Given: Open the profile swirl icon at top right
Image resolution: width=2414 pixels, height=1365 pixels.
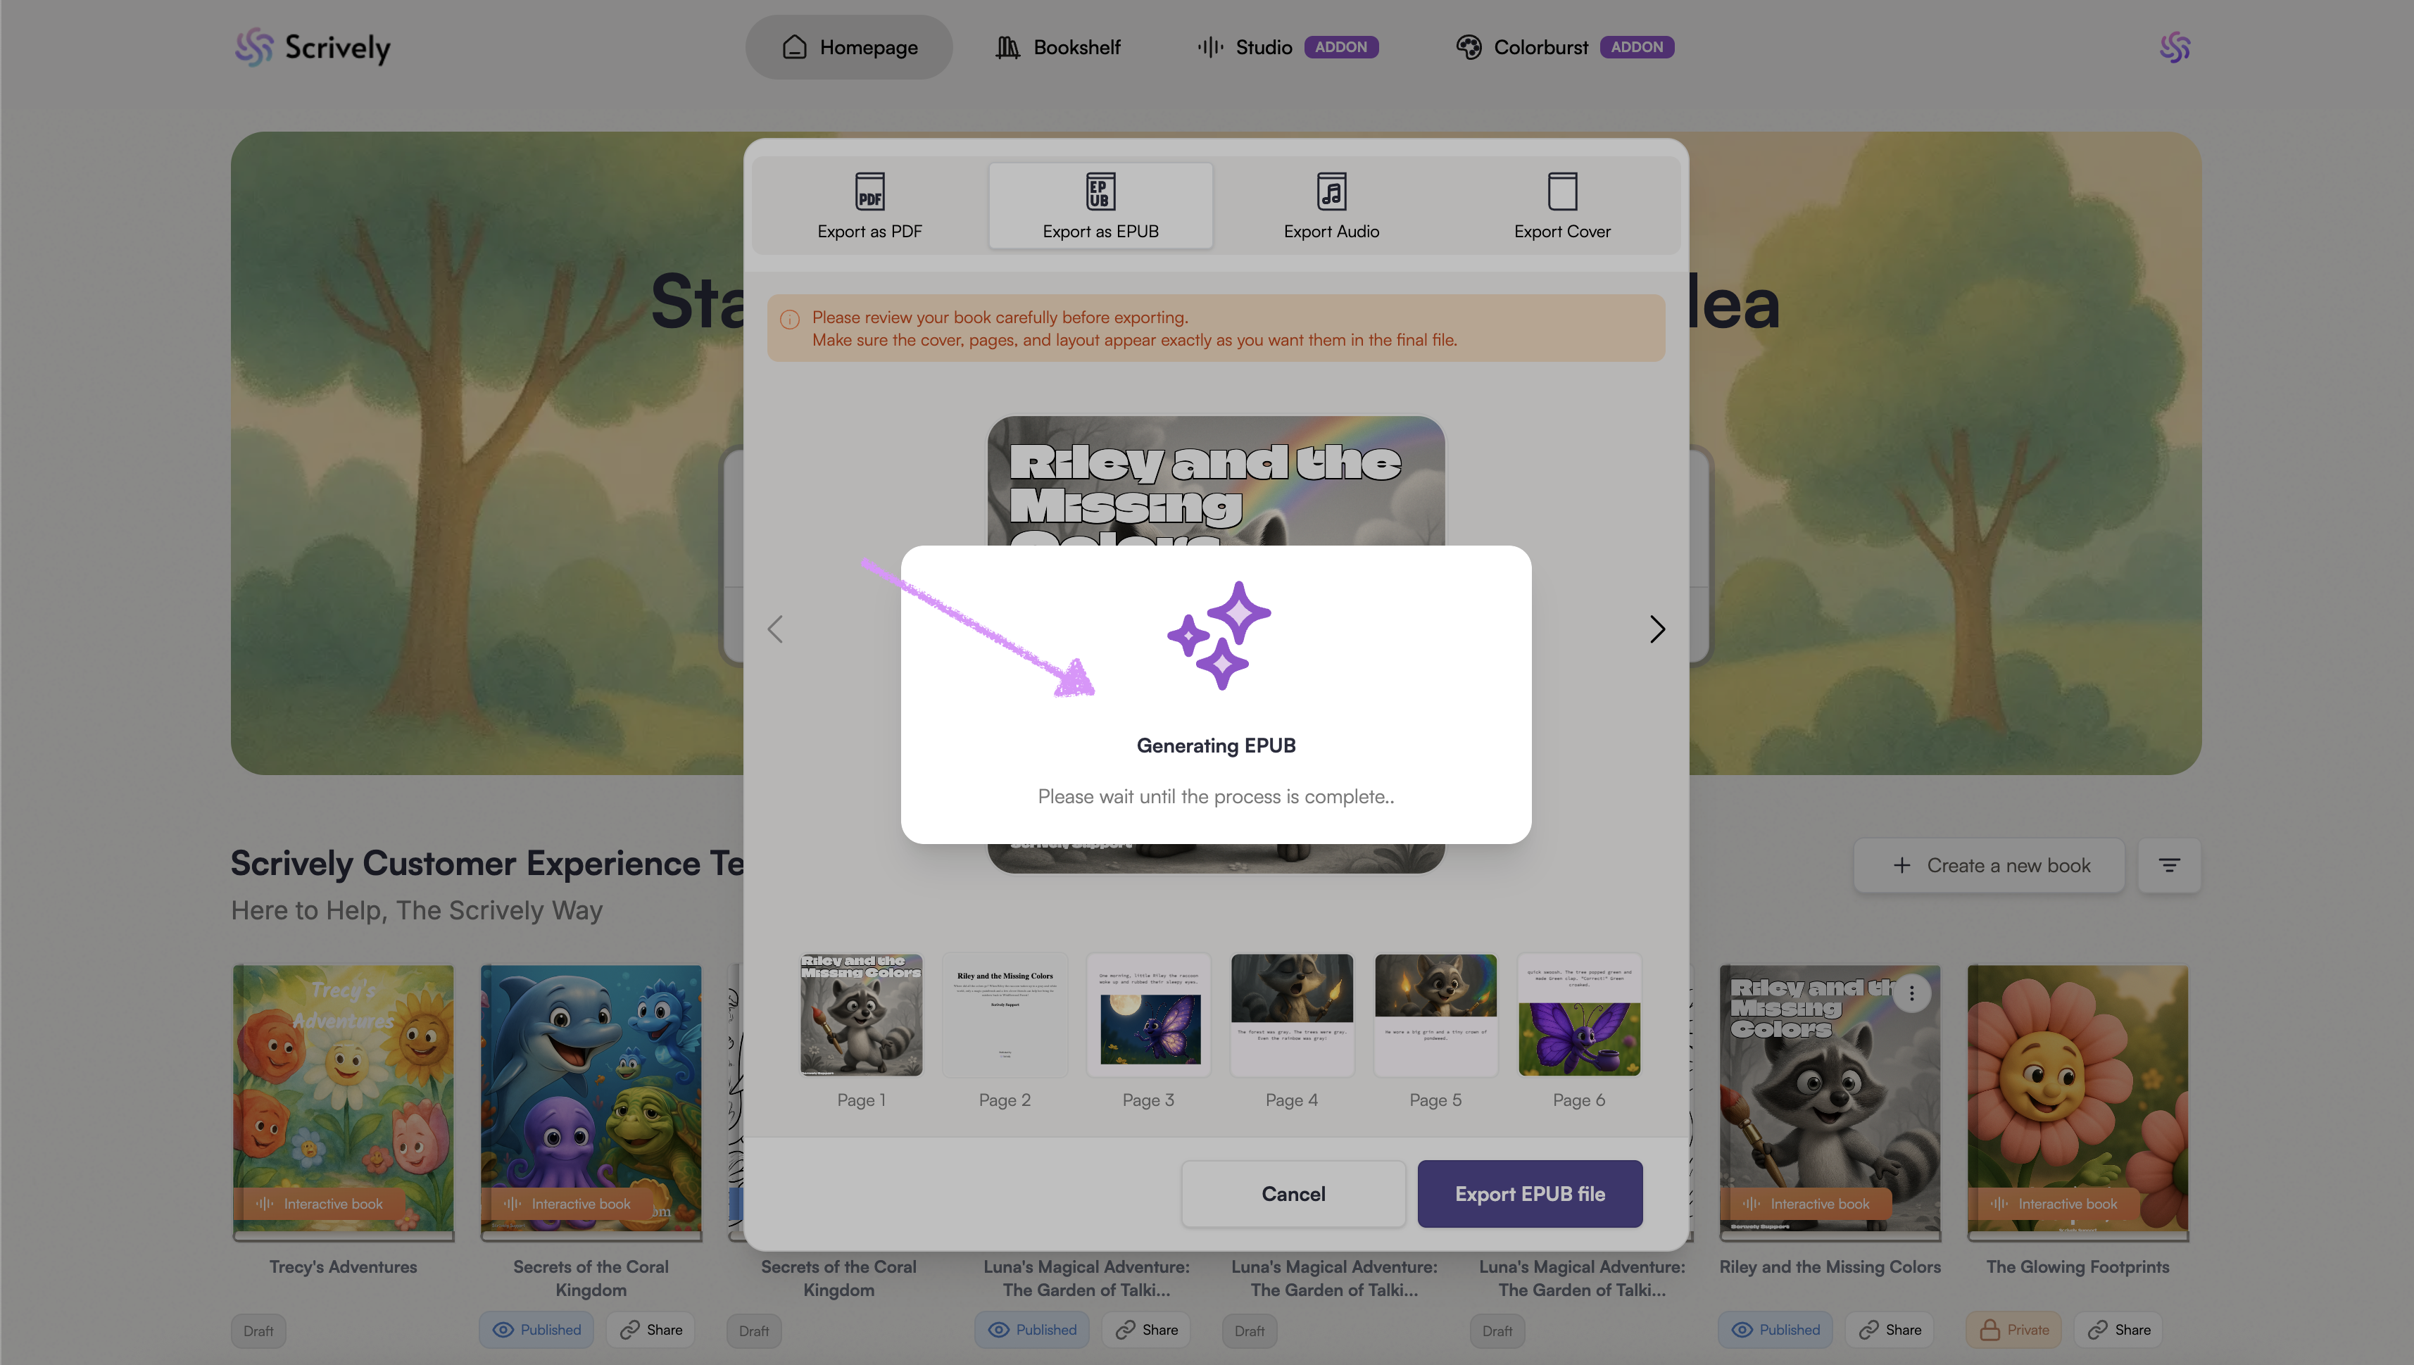Looking at the screenshot, I should (2174, 47).
